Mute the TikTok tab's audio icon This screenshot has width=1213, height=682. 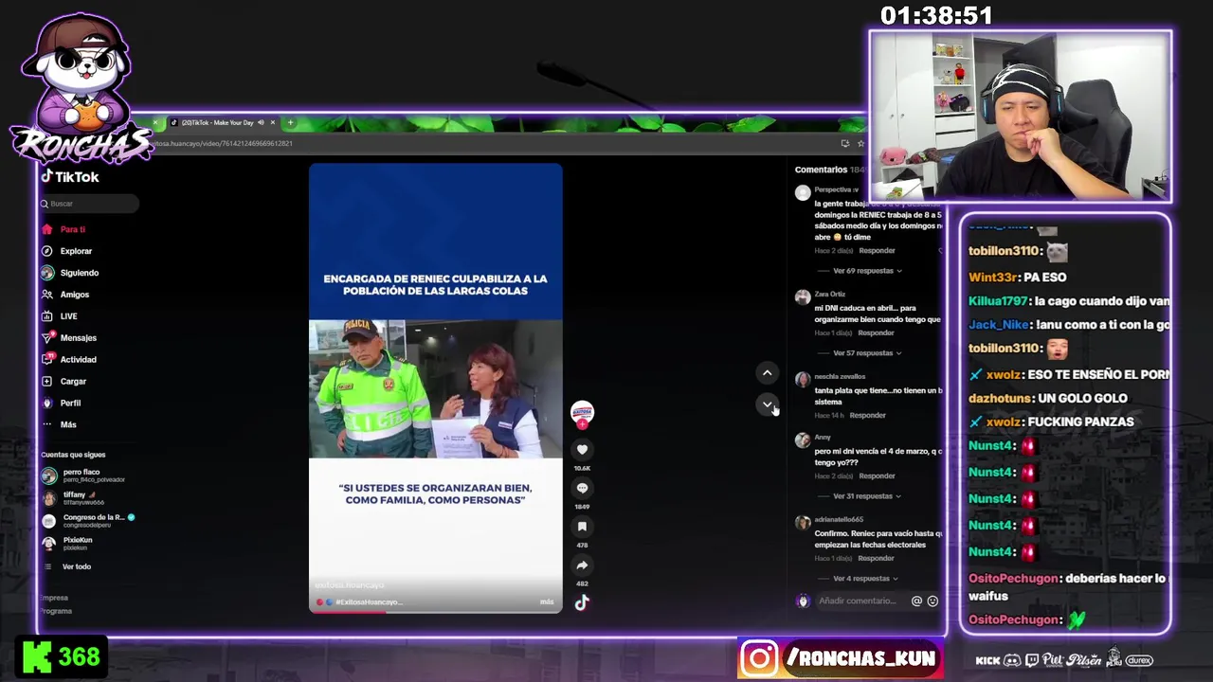[x=261, y=123]
